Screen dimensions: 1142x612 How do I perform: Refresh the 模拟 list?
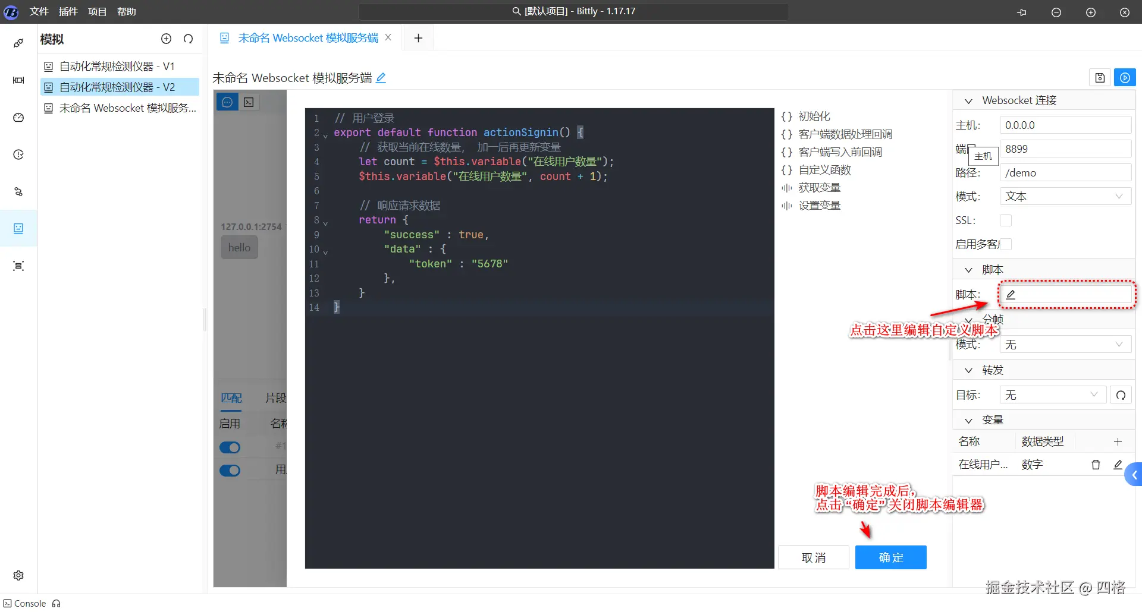pos(189,39)
